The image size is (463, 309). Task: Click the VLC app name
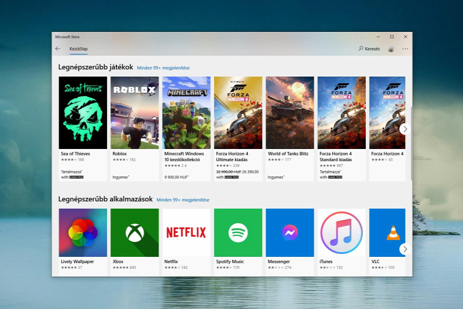(x=375, y=261)
